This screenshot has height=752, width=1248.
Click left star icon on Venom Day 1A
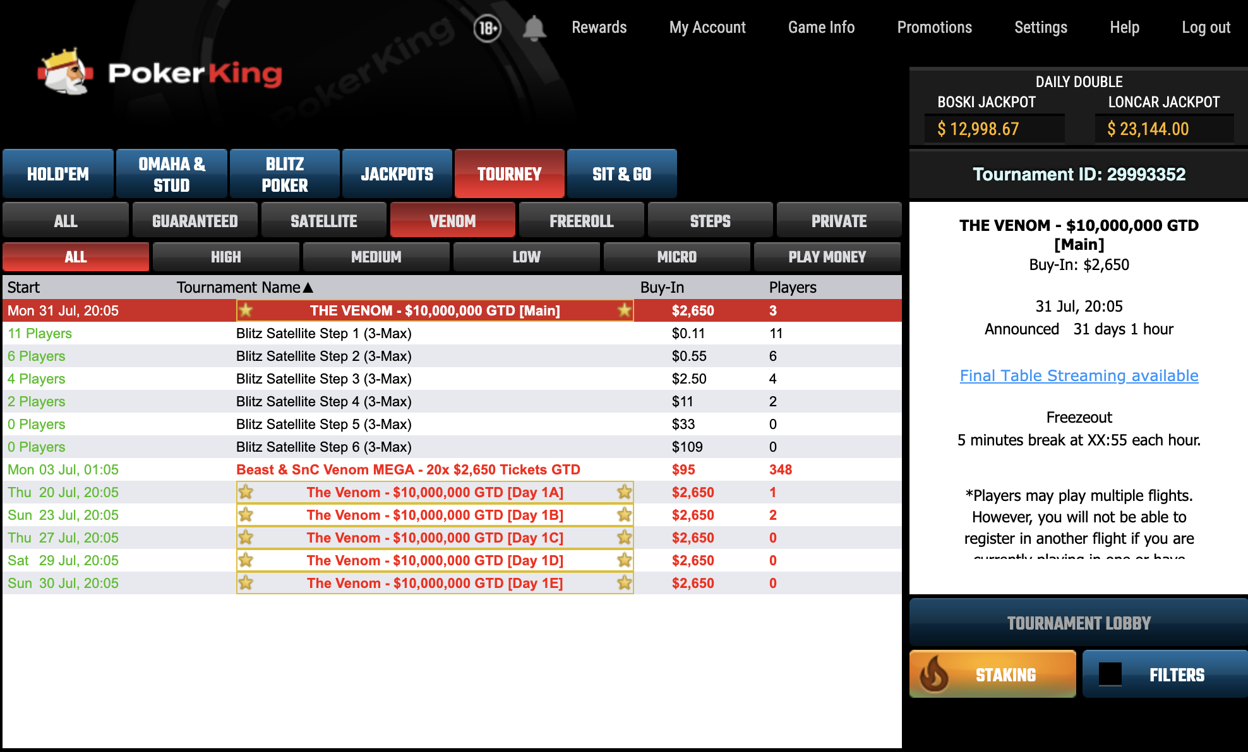(x=246, y=492)
